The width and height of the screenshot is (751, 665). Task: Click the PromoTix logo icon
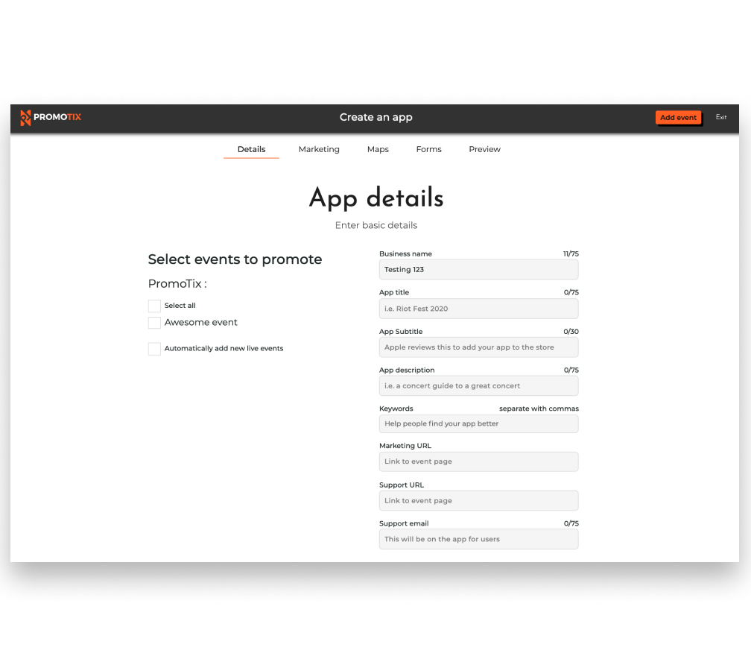25,117
